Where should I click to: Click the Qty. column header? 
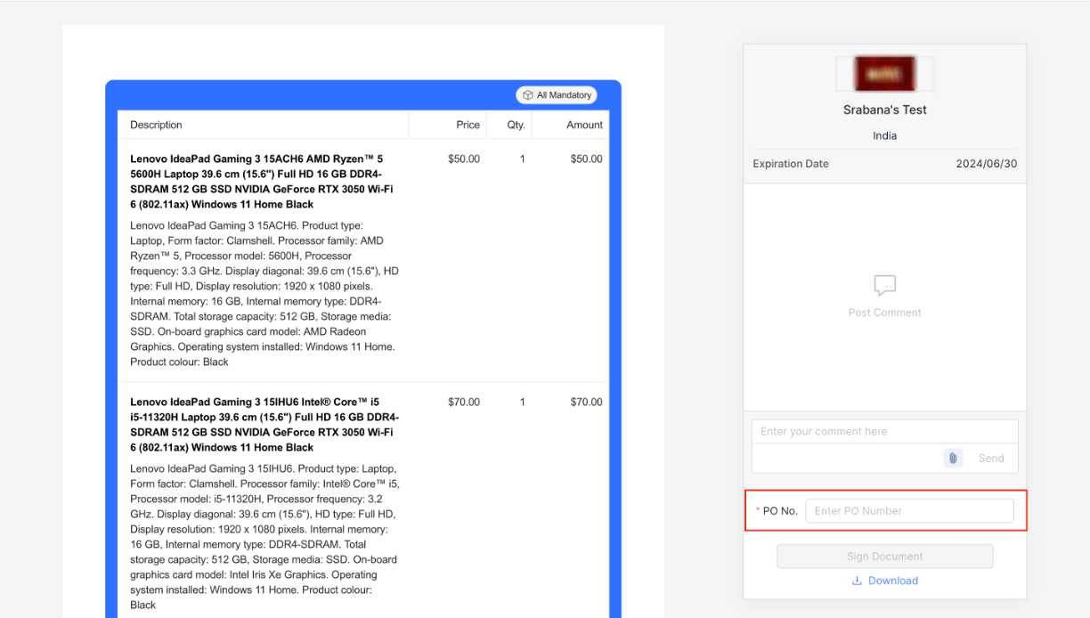coord(517,125)
